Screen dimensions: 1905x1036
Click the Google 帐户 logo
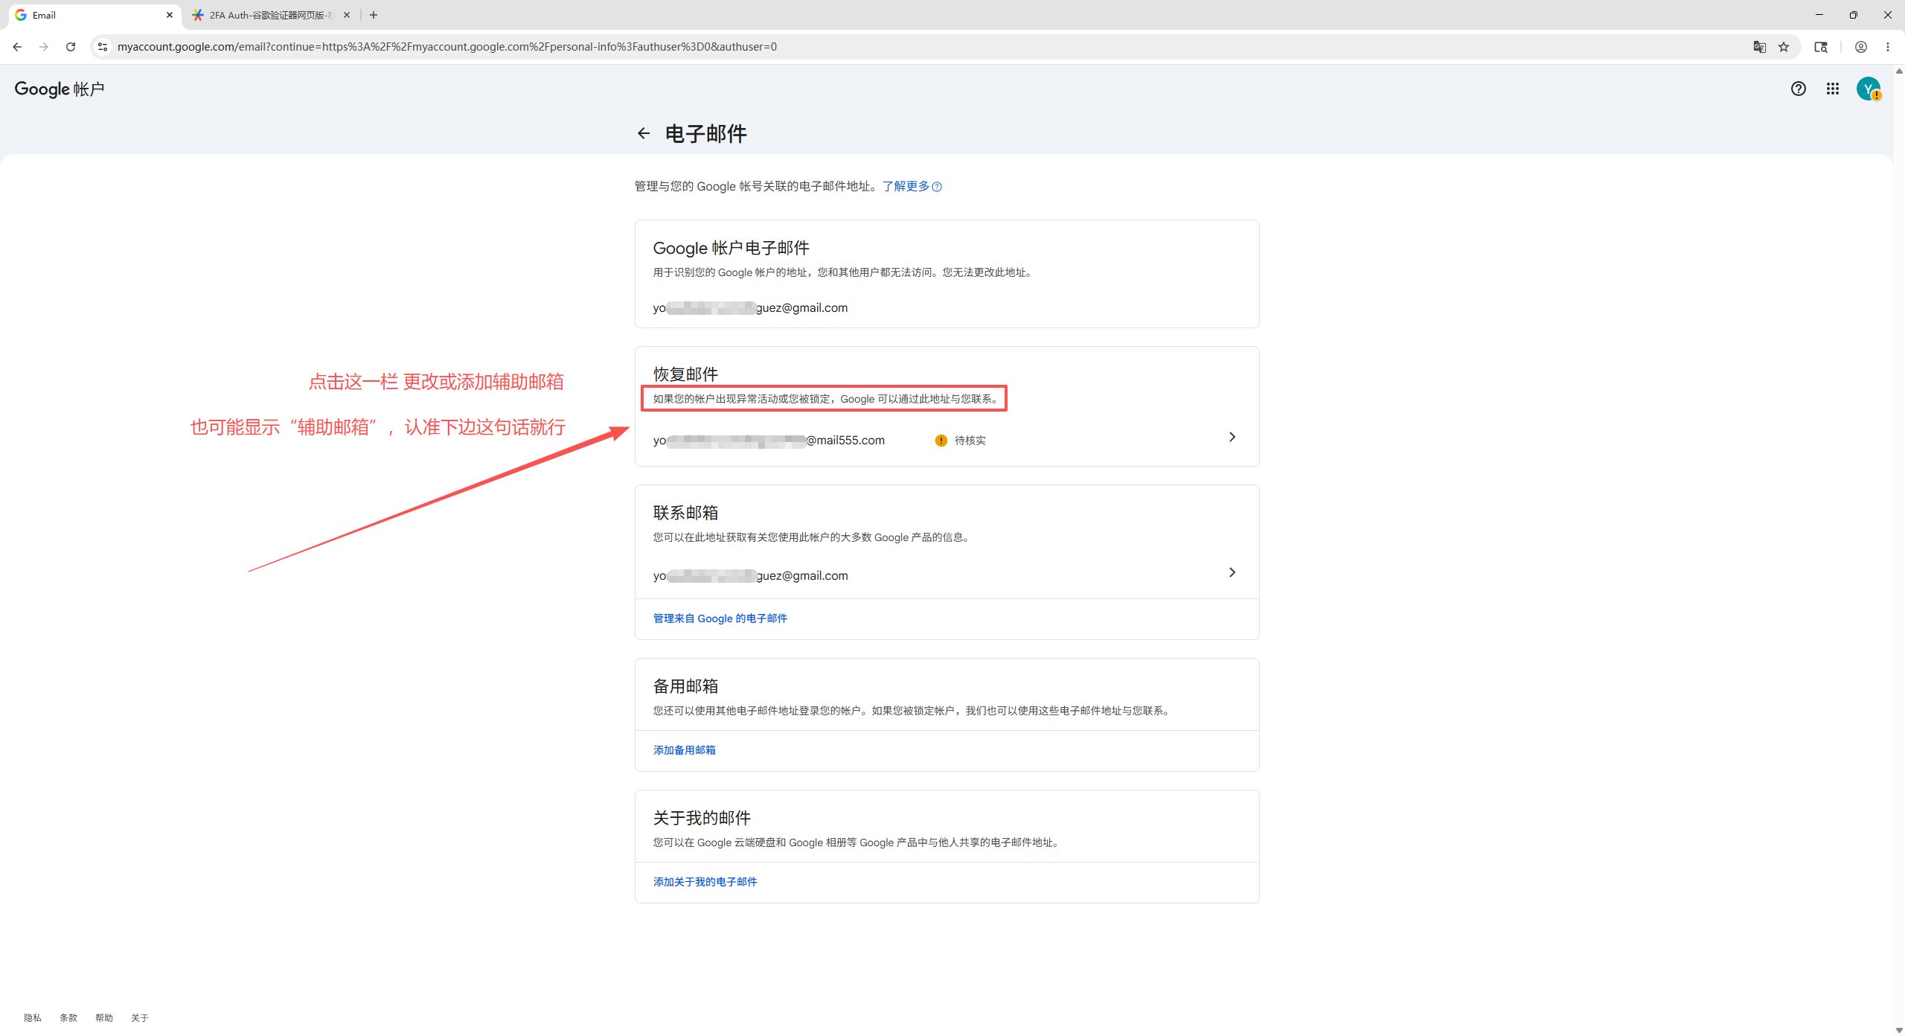pos(60,89)
